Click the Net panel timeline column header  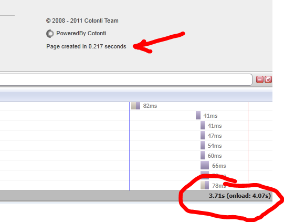coord(136,97)
